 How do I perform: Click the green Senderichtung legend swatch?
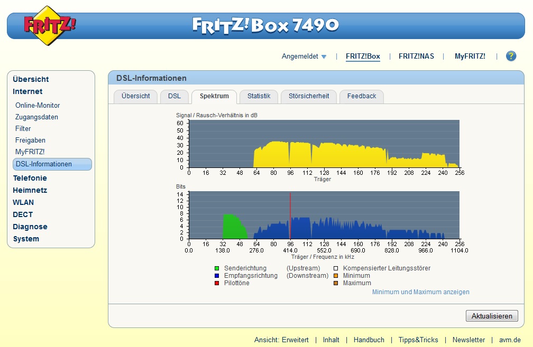(x=217, y=268)
